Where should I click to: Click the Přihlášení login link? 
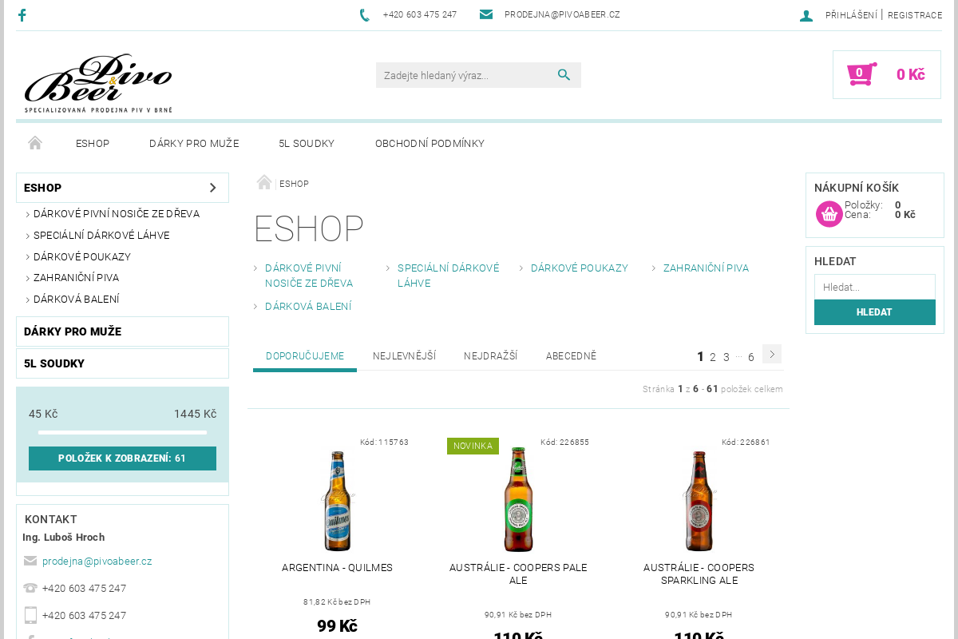(x=851, y=15)
